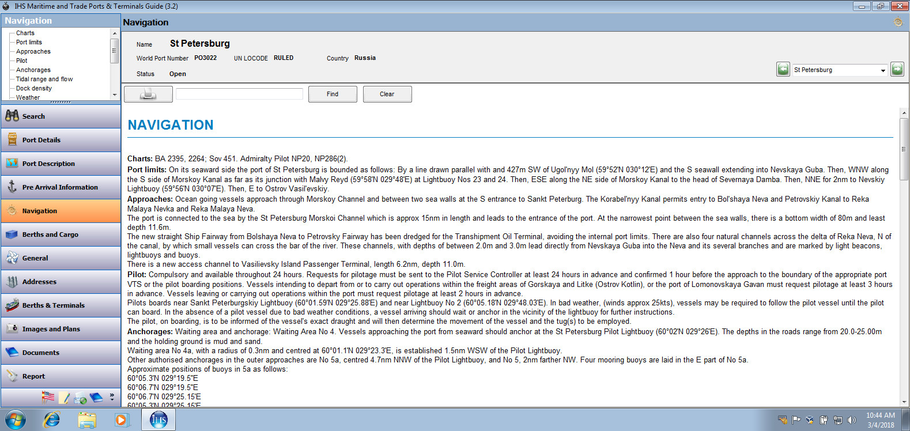Click the printer icon button
Image resolution: width=910 pixels, height=431 pixels.
pyautogui.click(x=148, y=94)
